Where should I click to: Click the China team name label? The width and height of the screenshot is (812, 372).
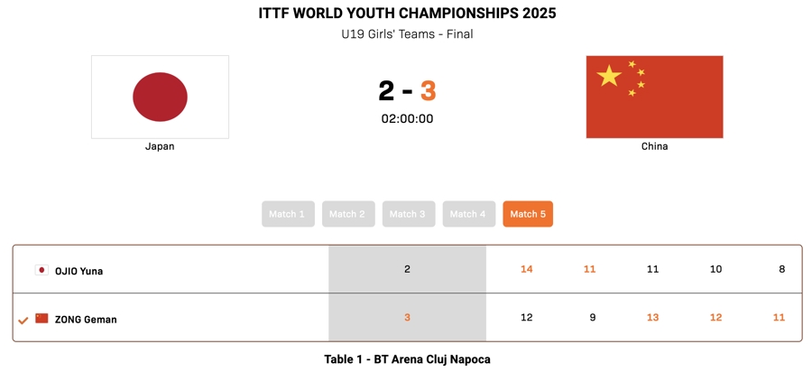[654, 146]
